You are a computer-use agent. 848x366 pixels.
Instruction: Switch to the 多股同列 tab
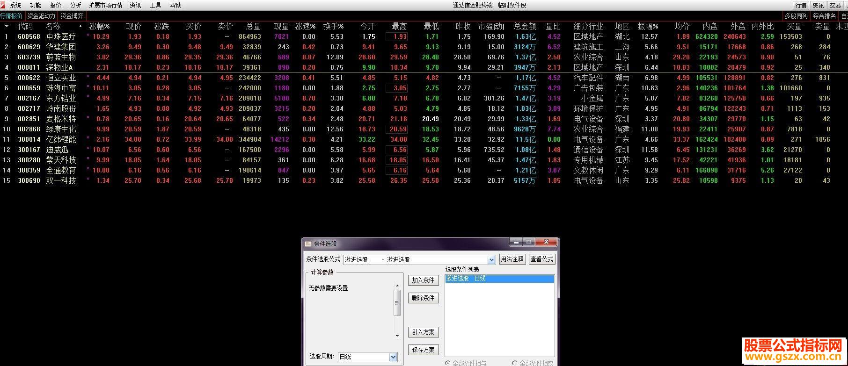(796, 16)
